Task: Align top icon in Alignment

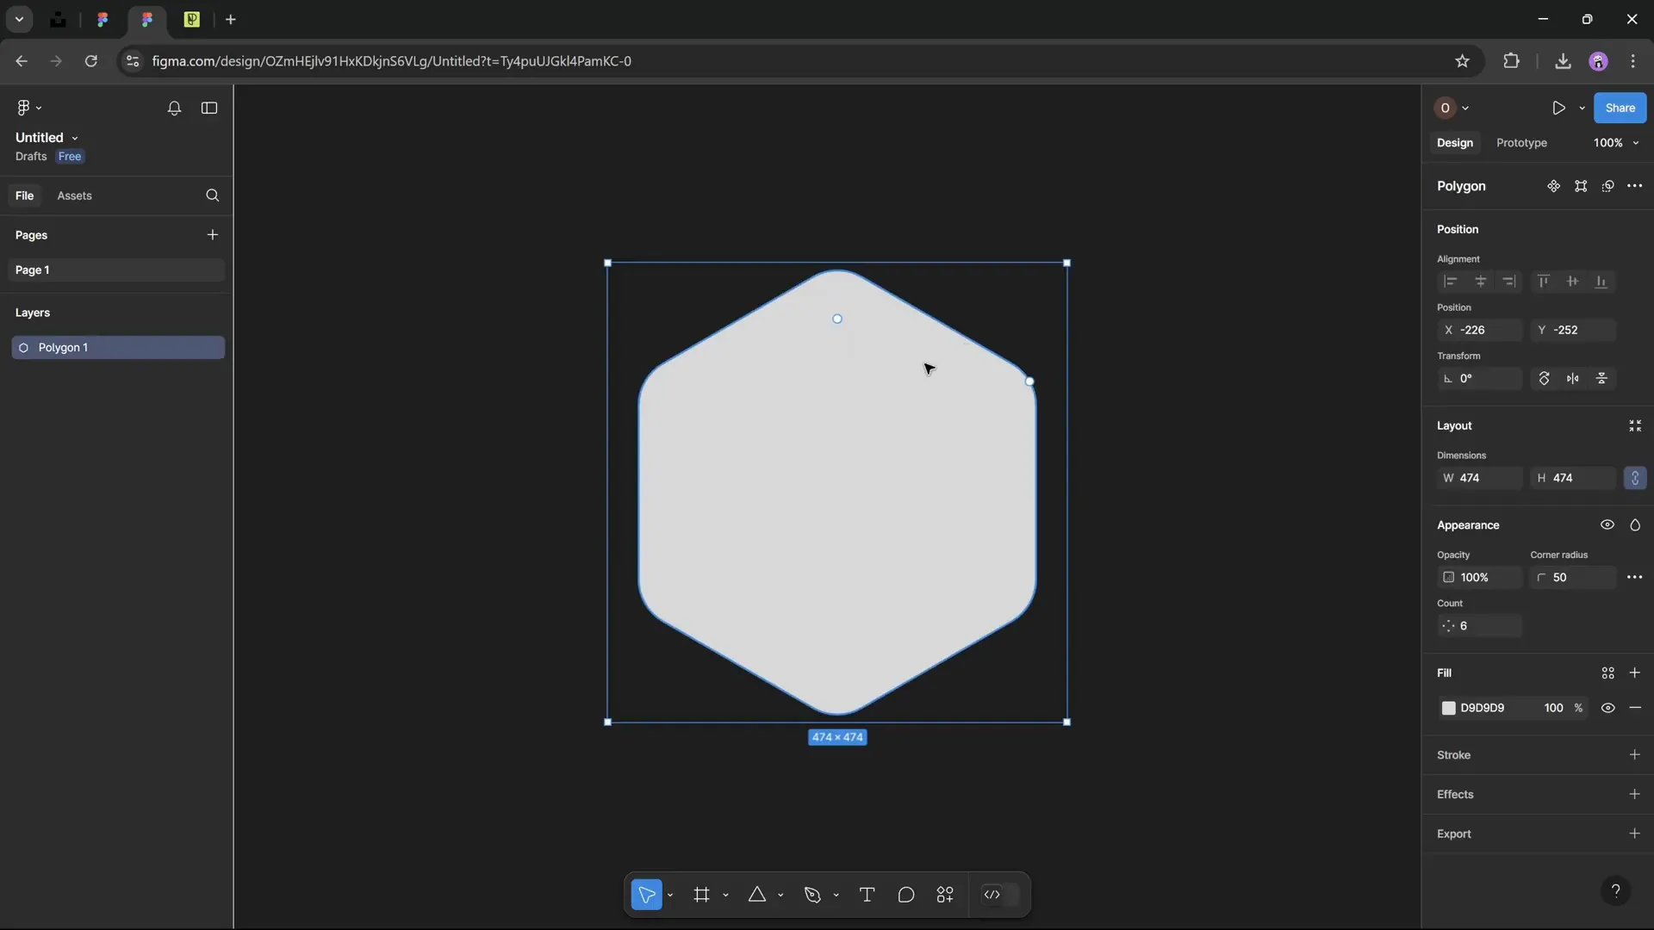Action: click(x=1544, y=282)
